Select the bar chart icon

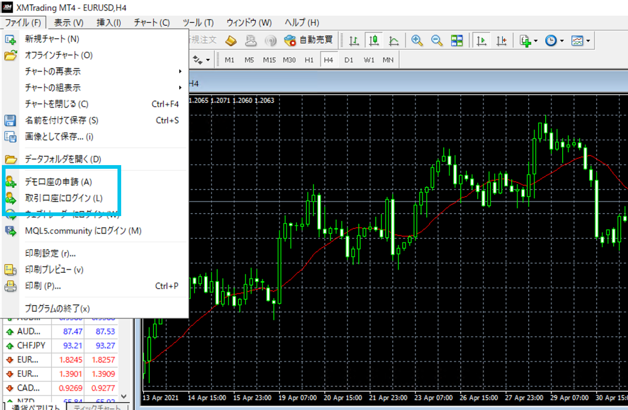354,40
